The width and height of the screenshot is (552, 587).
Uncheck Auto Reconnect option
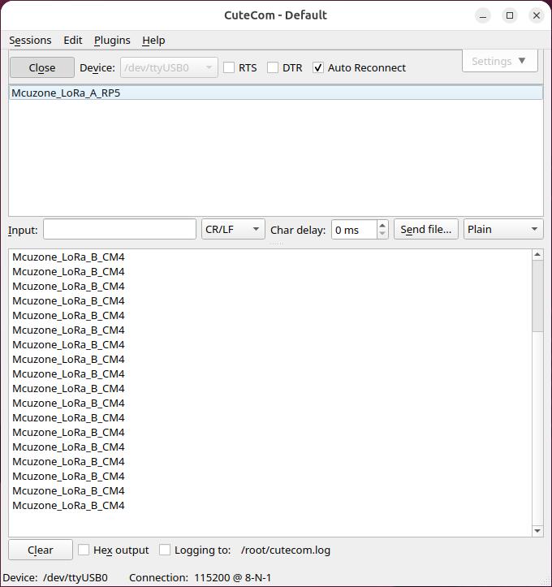pos(318,67)
